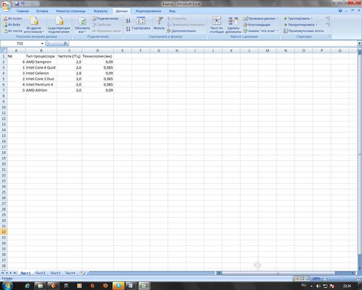Switch to sheet Лист2

(41, 273)
